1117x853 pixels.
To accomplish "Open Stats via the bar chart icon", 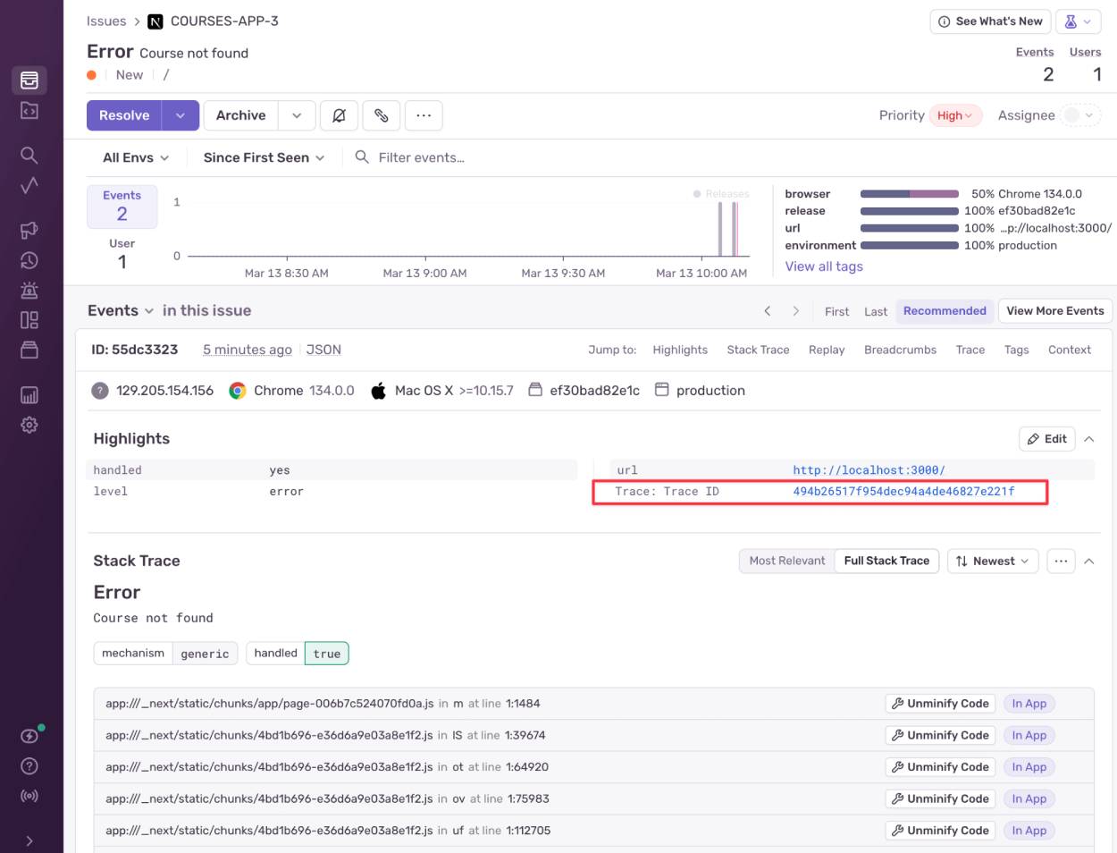I will pyautogui.click(x=29, y=396).
